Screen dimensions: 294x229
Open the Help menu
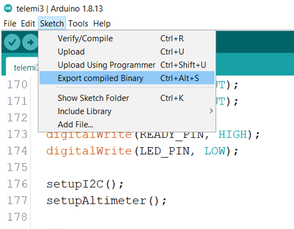coord(102,24)
